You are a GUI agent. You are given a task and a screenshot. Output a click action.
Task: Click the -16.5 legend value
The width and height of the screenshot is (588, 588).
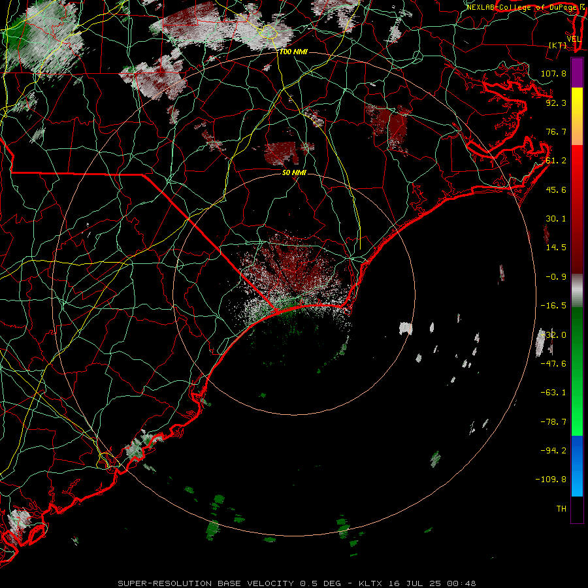[x=553, y=306]
